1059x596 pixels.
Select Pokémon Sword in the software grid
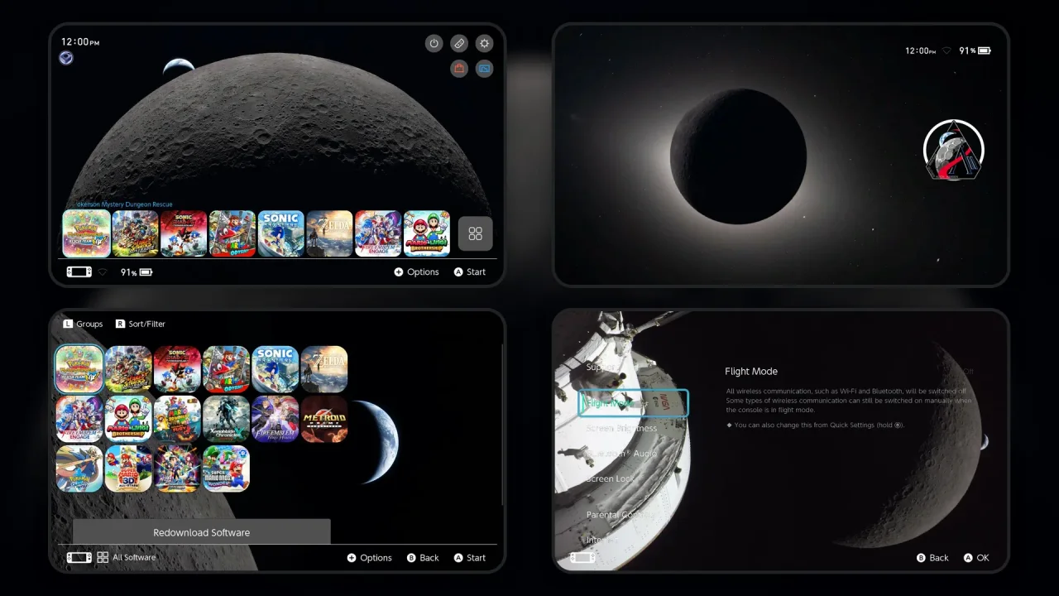point(79,469)
